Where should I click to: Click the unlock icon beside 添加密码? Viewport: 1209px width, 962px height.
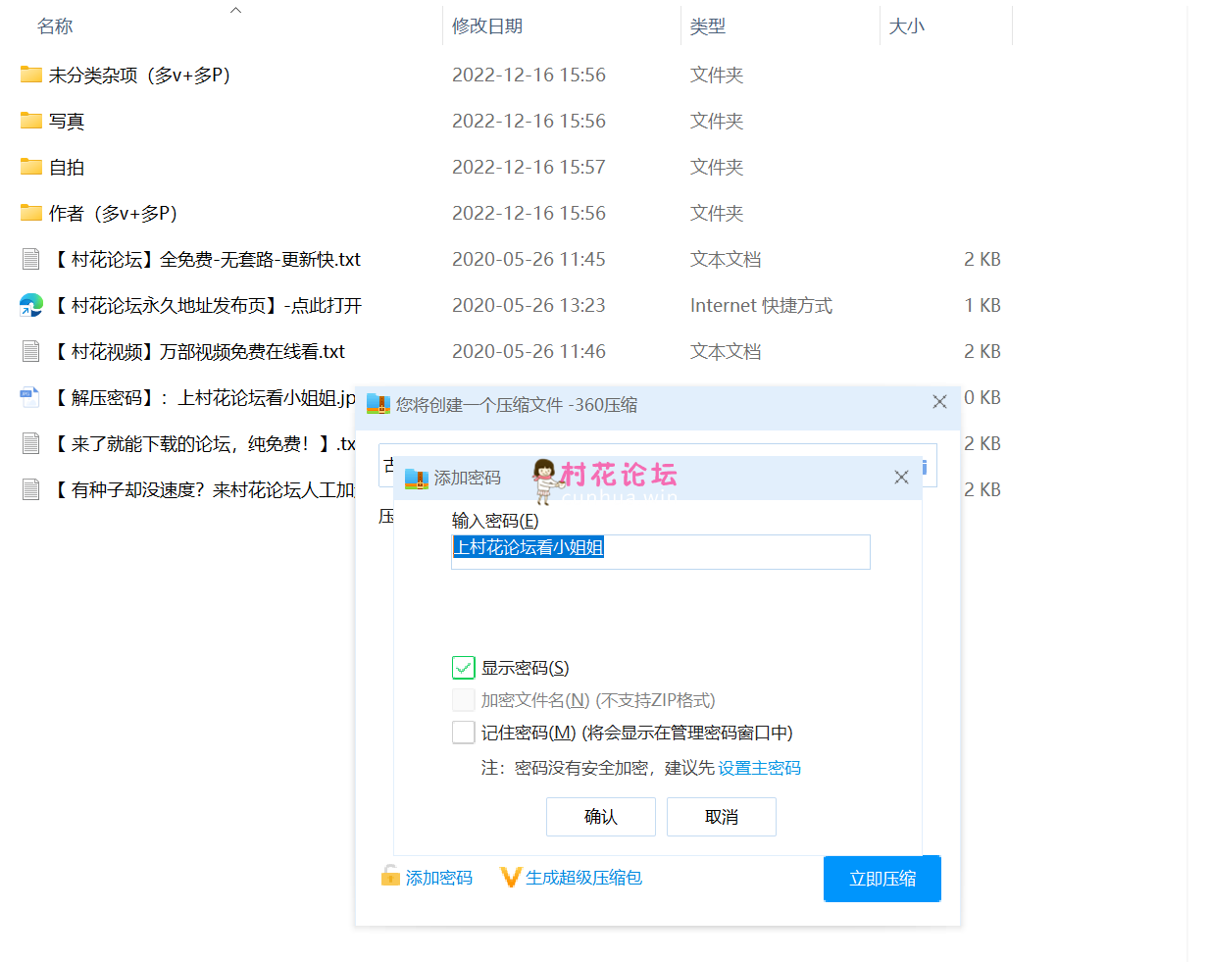coord(390,876)
